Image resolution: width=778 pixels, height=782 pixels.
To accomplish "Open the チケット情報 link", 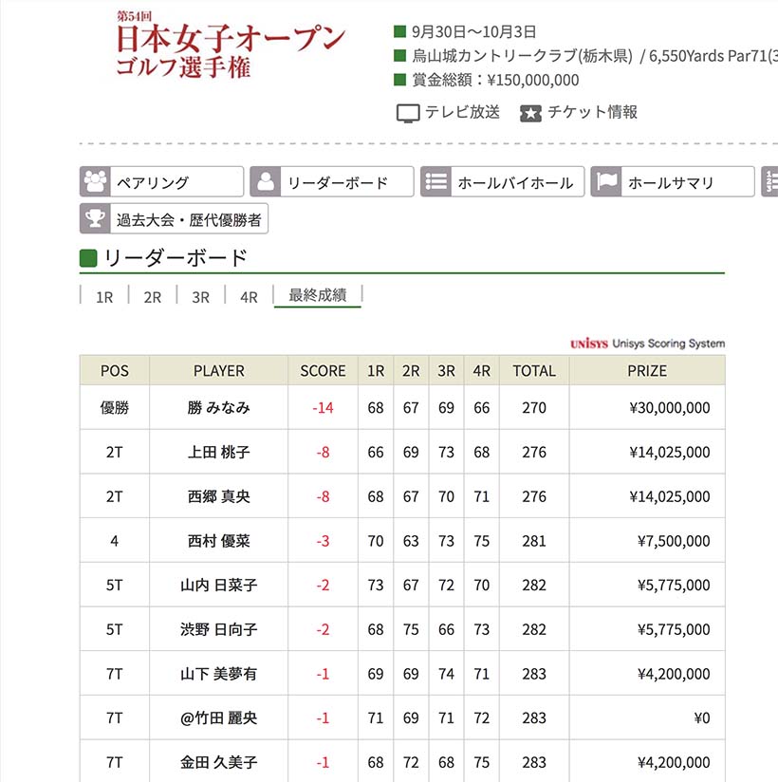I will coord(592,112).
